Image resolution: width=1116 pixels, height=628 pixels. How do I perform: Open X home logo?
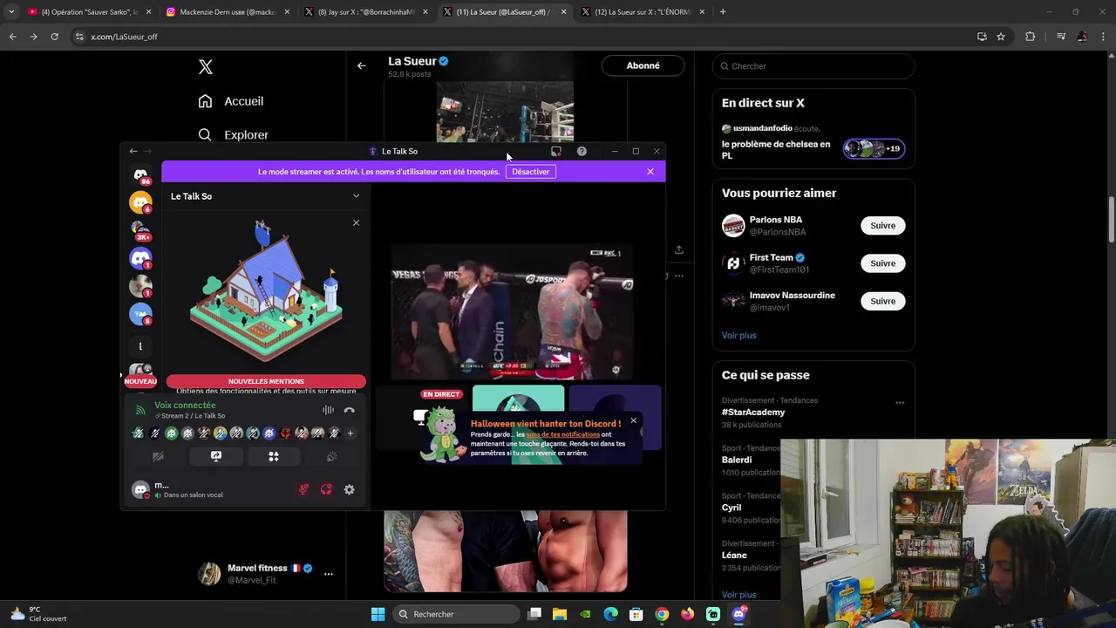[206, 67]
